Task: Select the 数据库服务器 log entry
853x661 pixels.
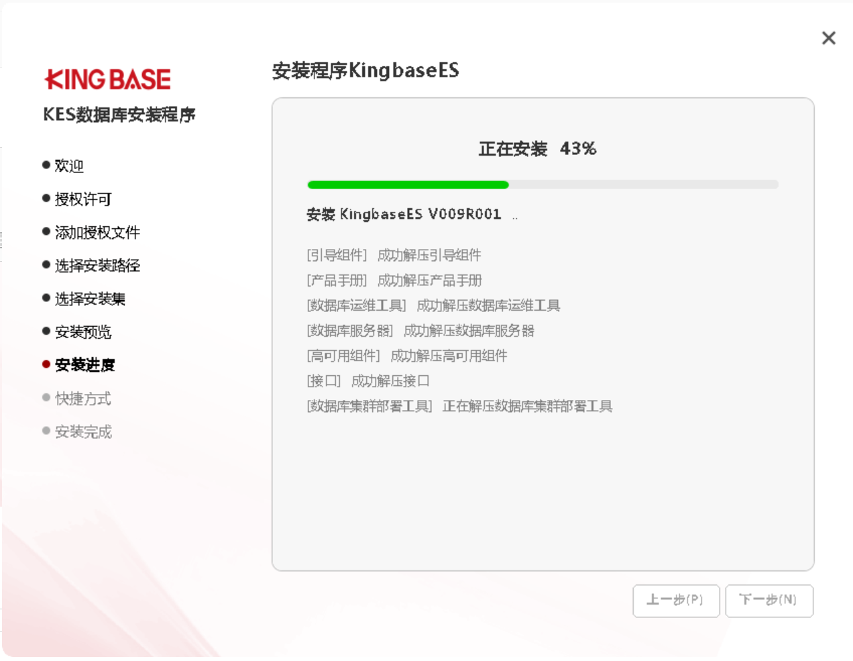Action: pyautogui.click(x=420, y=331)
